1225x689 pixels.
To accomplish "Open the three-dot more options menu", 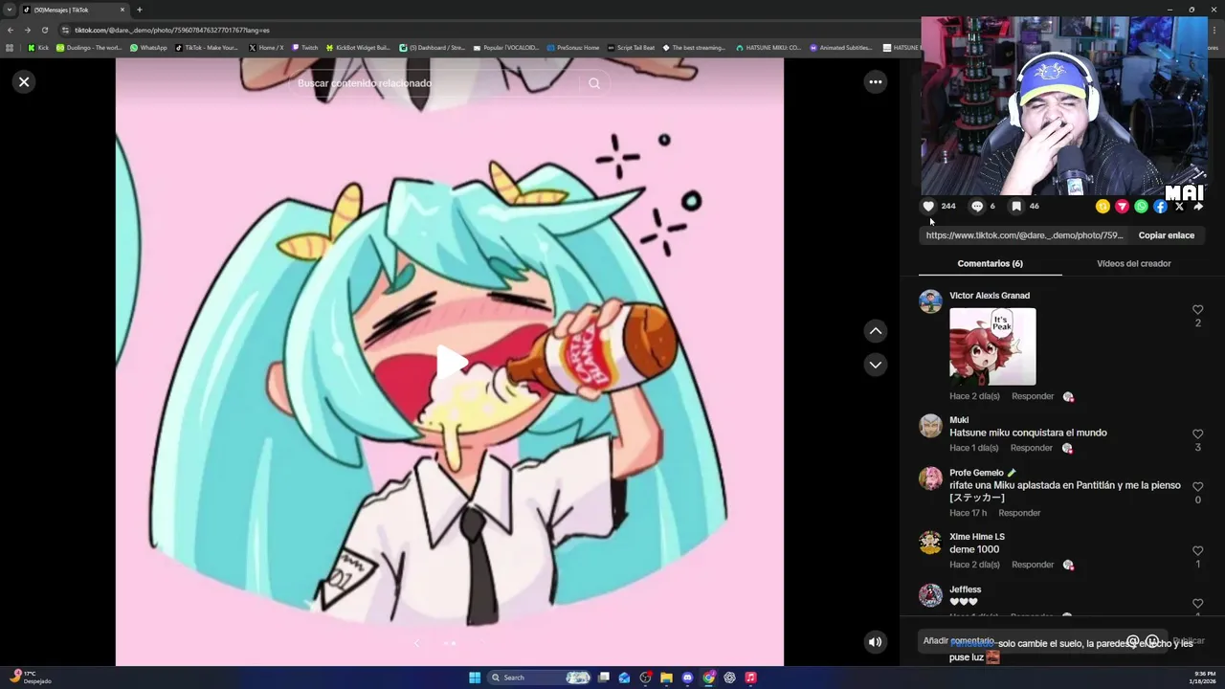I will pos(875,82).
